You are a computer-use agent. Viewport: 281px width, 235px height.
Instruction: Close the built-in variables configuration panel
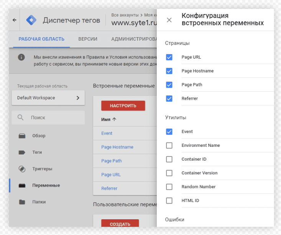coord(169,20)
